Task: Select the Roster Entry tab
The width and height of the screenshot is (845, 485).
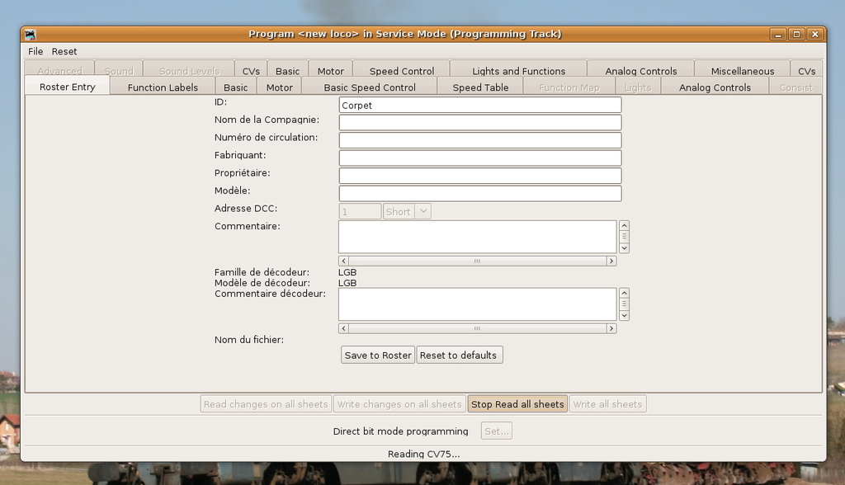Action: coord(68,87)
